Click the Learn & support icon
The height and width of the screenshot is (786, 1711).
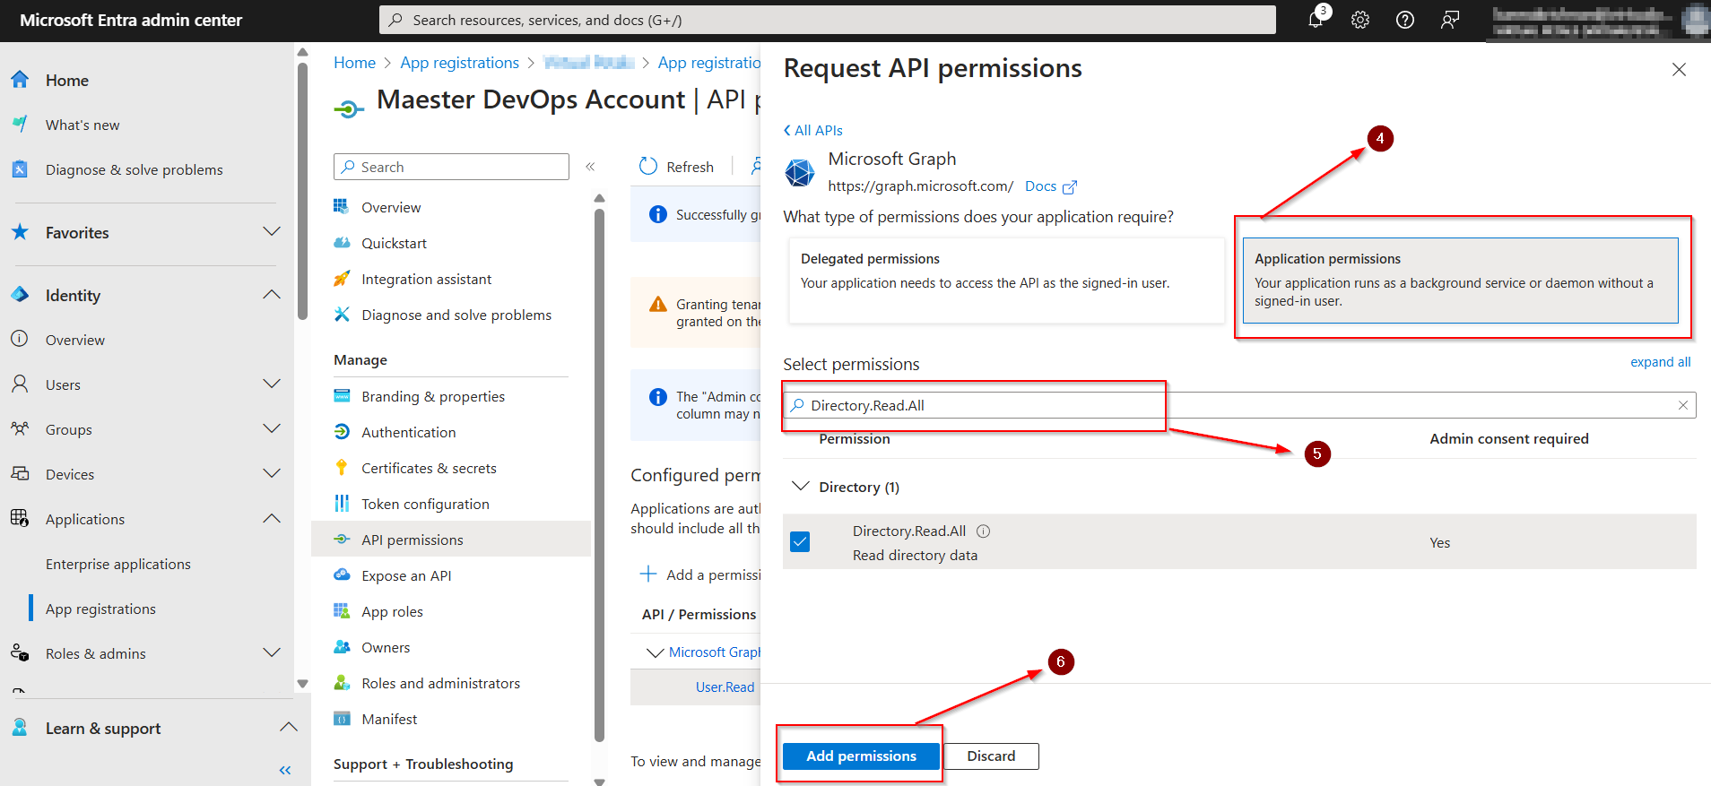20,728
